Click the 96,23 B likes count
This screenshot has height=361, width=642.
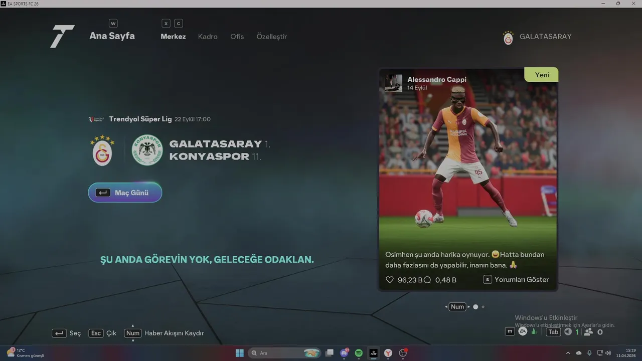410,280
